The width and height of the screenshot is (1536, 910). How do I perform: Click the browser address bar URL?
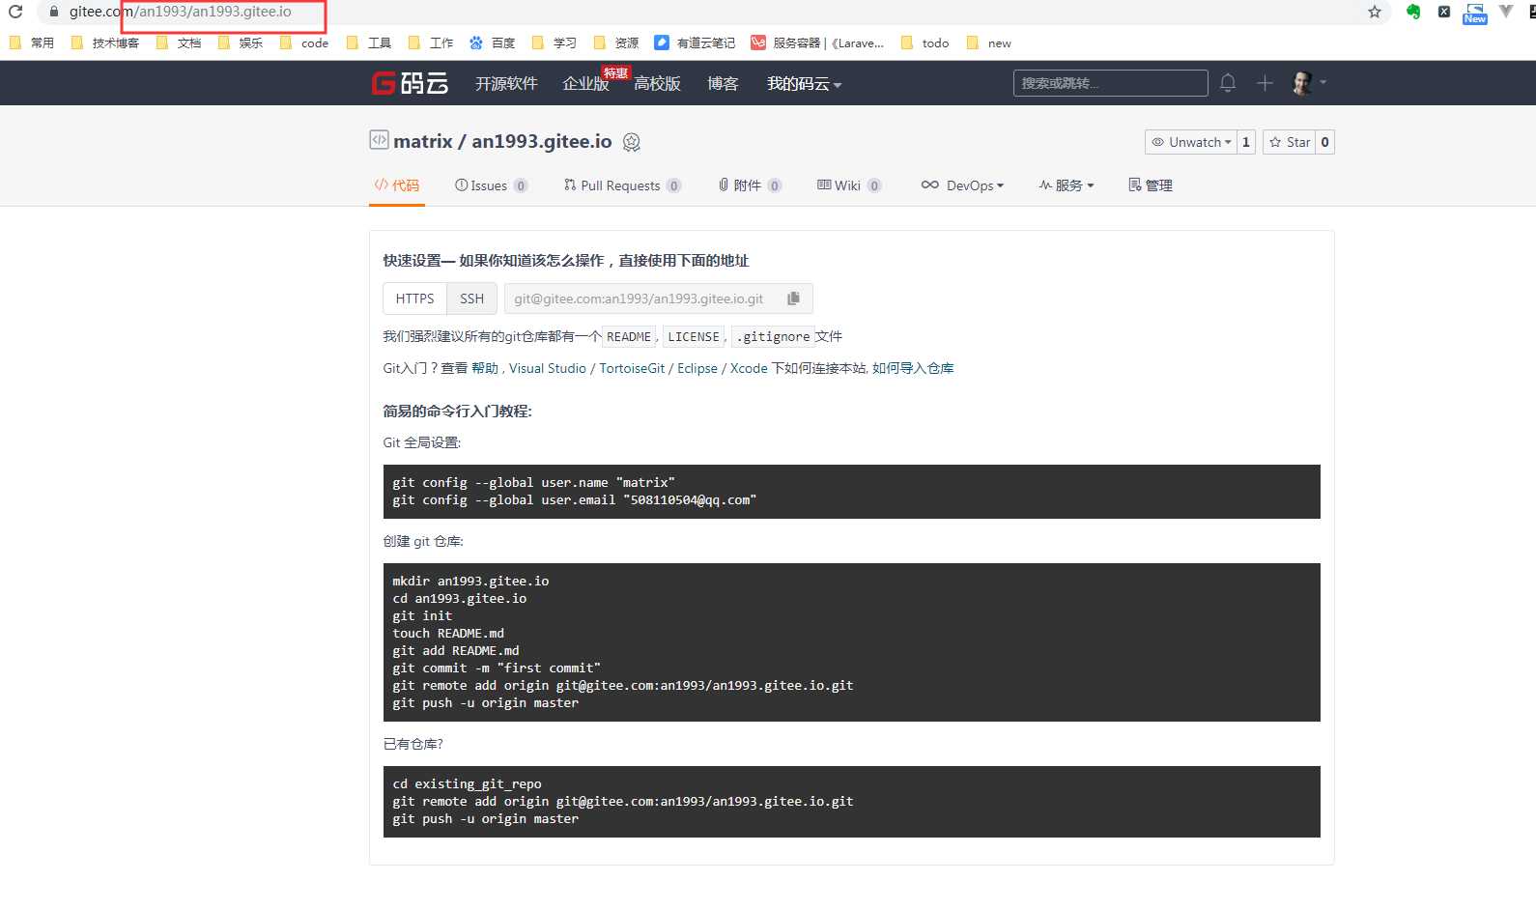181,12
